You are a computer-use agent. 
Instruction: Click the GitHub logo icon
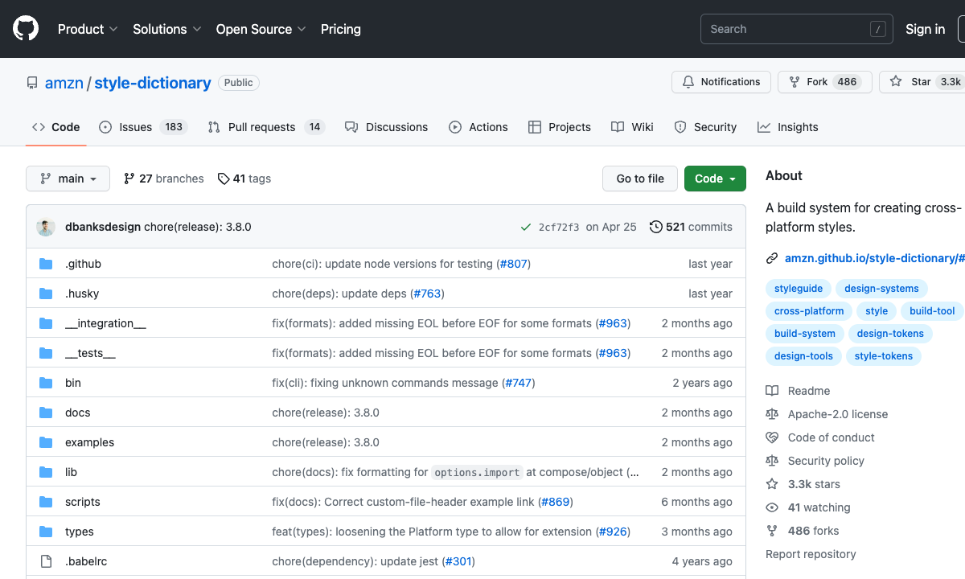[x=26, y=29]
